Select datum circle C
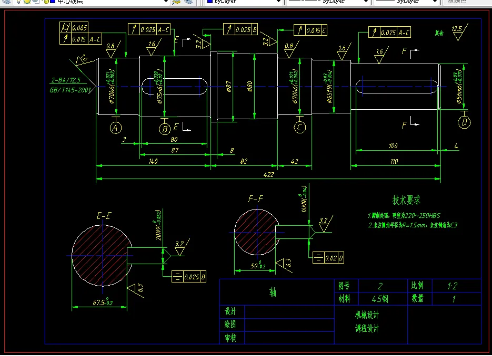This screenshot has height=356, width=492. pos(299,127)
